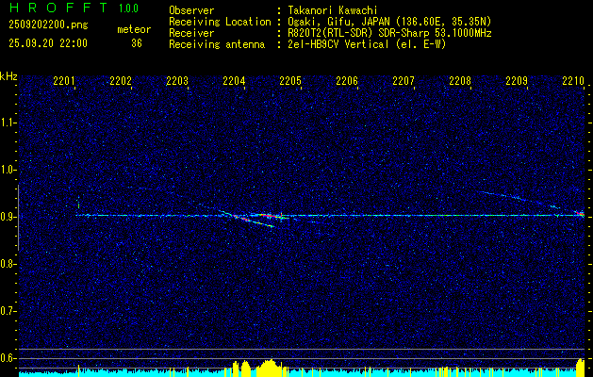The width and height of the screenshot is (593, 377).
Task: Click the 2208 time marker
Action: pos(460,80)
